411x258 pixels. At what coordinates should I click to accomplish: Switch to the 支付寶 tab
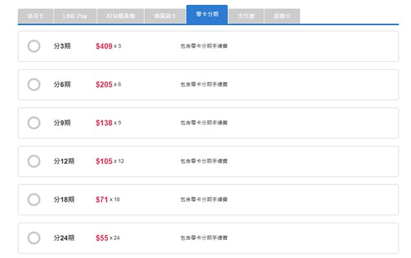click(246, 15)
